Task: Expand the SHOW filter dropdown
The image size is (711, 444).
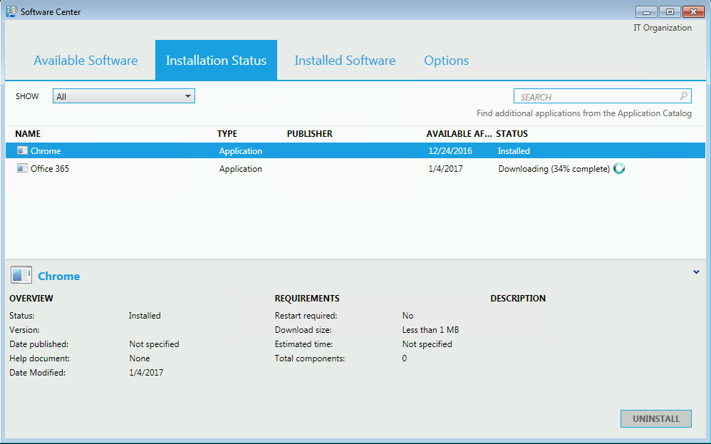Action: click(x=188, y=96)
